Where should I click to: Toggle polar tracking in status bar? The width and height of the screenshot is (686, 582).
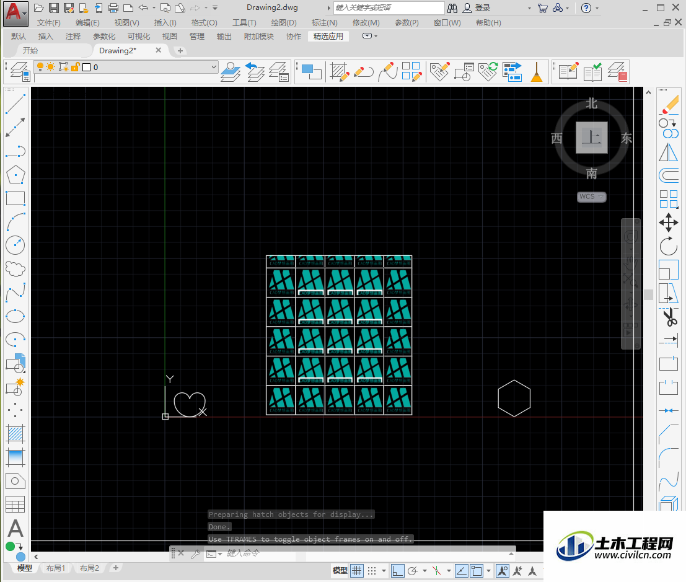pos(412,571)
